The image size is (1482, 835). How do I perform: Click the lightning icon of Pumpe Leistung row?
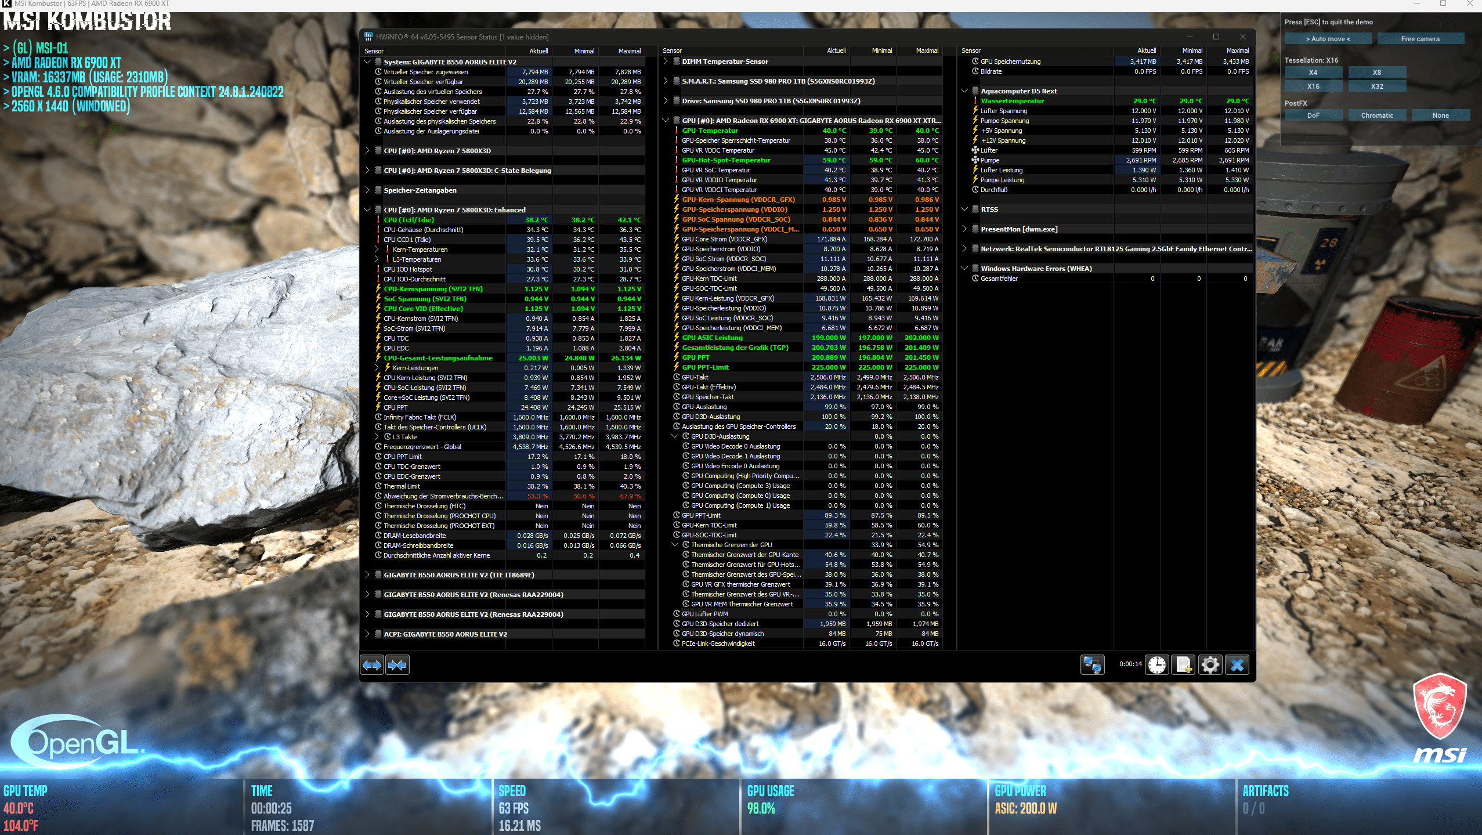coord(975,180)
